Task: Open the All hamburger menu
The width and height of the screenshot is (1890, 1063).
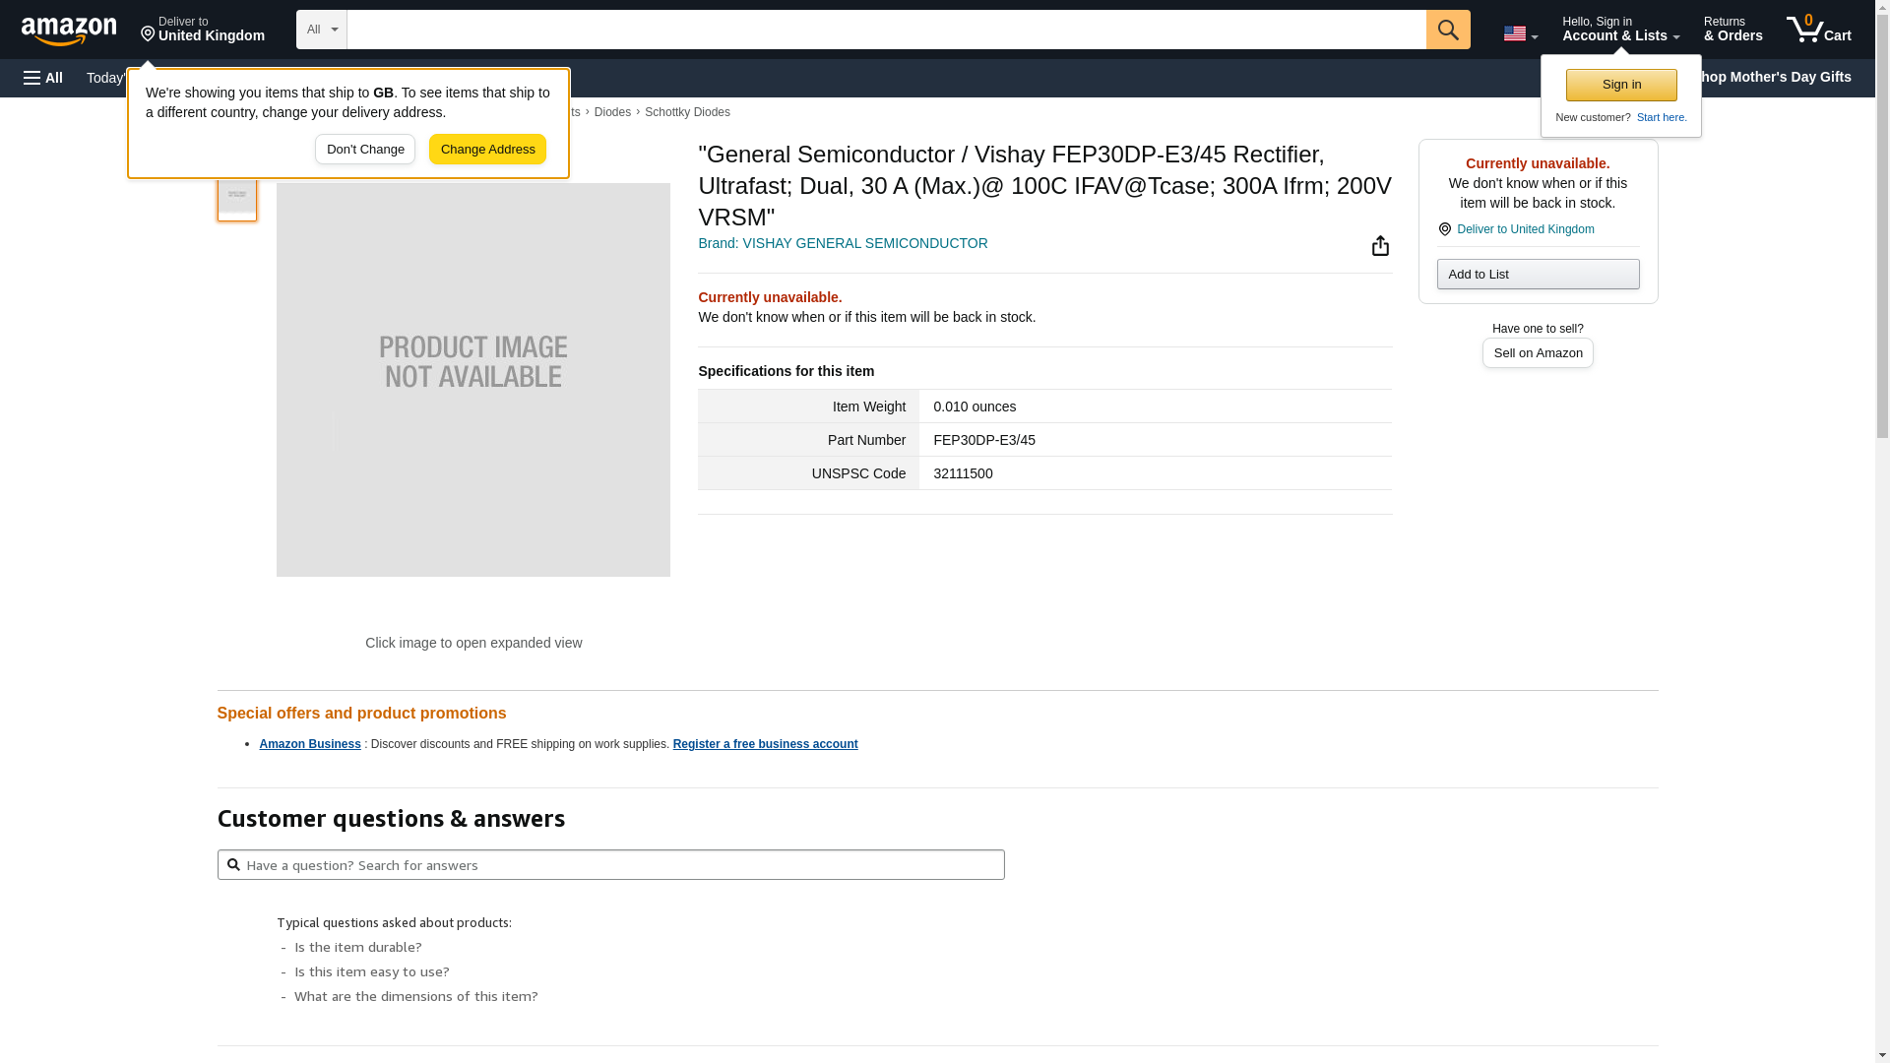Action: pos(43,78)
